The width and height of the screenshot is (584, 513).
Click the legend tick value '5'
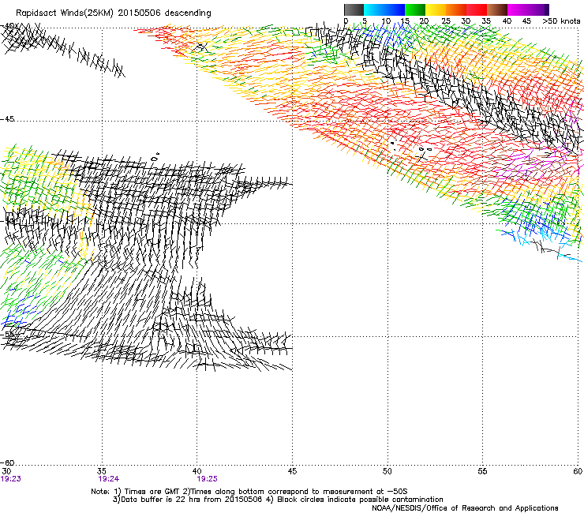coord(365,21)
